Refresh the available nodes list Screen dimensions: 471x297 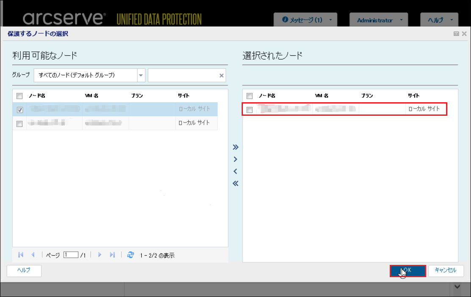coord(131,255)
